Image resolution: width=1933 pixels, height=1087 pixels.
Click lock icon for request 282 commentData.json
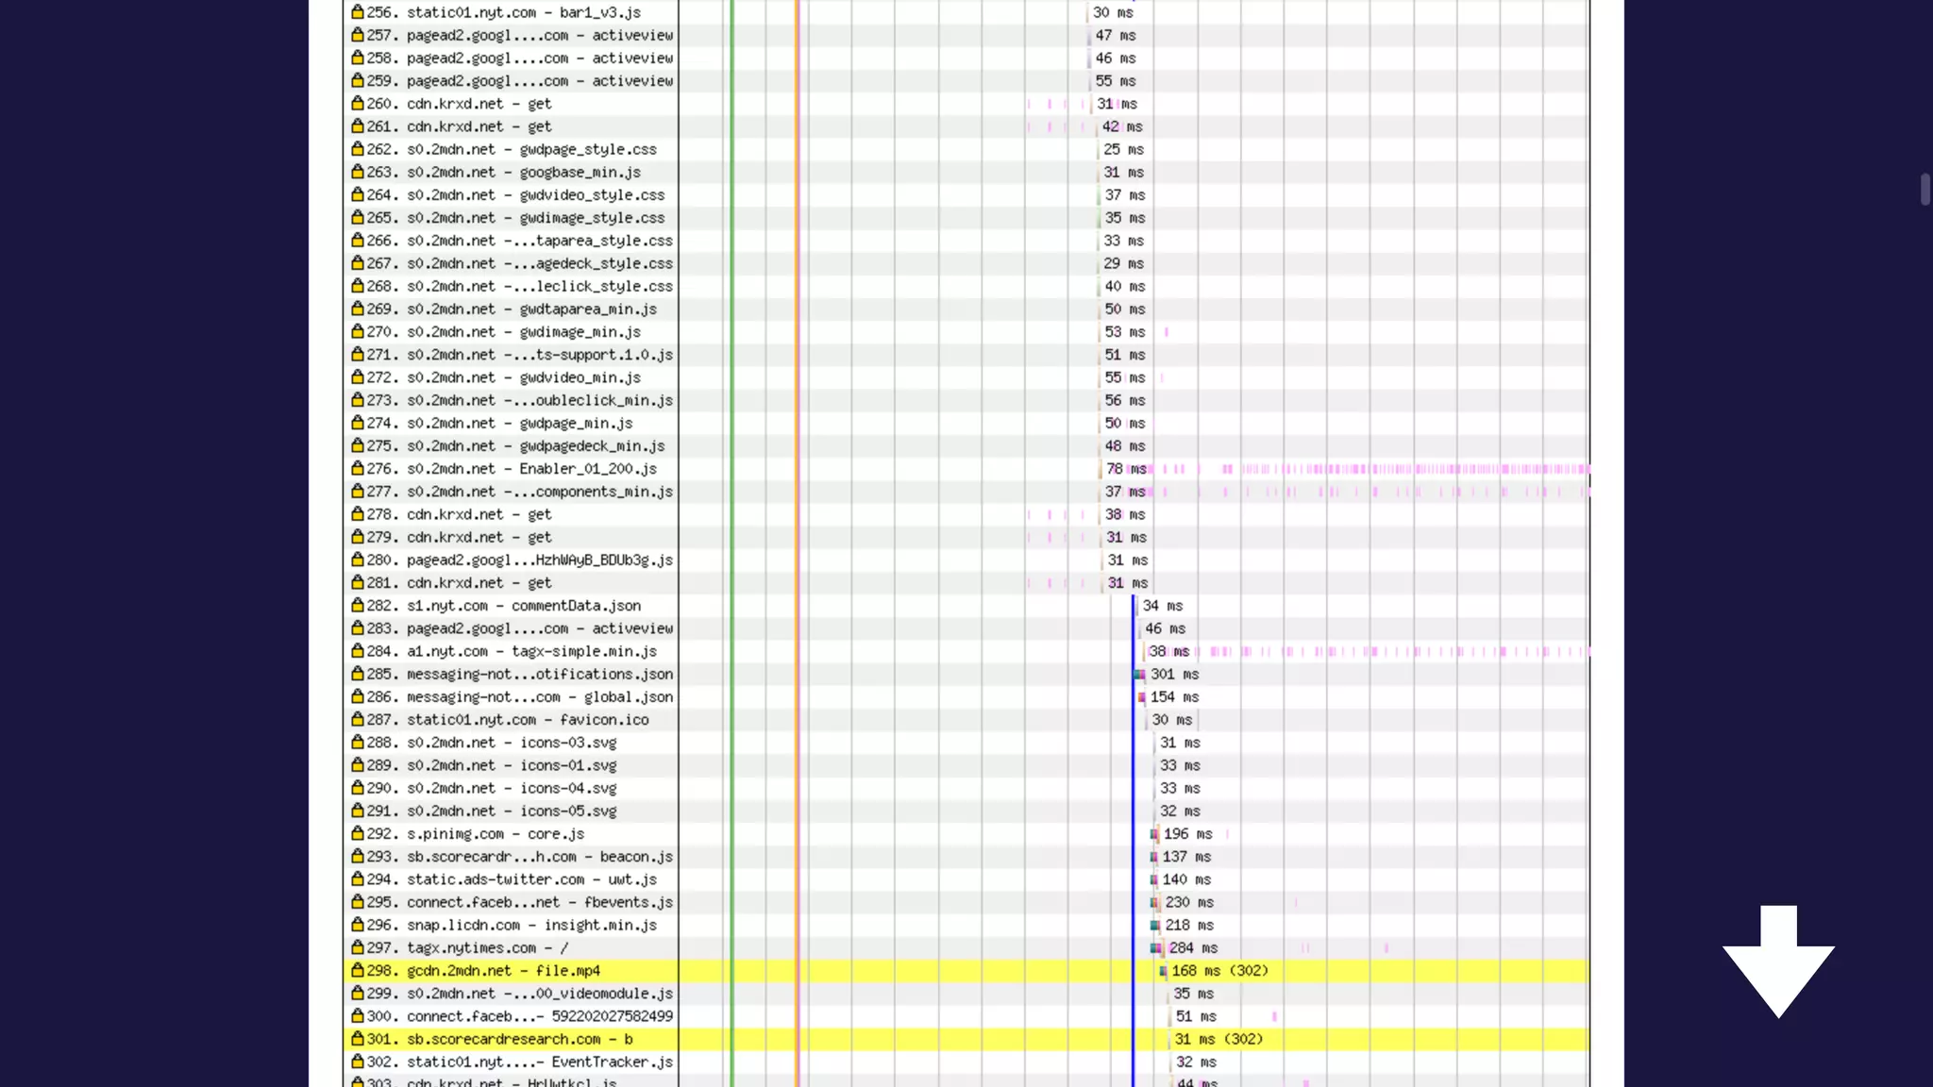click(357, 605)
